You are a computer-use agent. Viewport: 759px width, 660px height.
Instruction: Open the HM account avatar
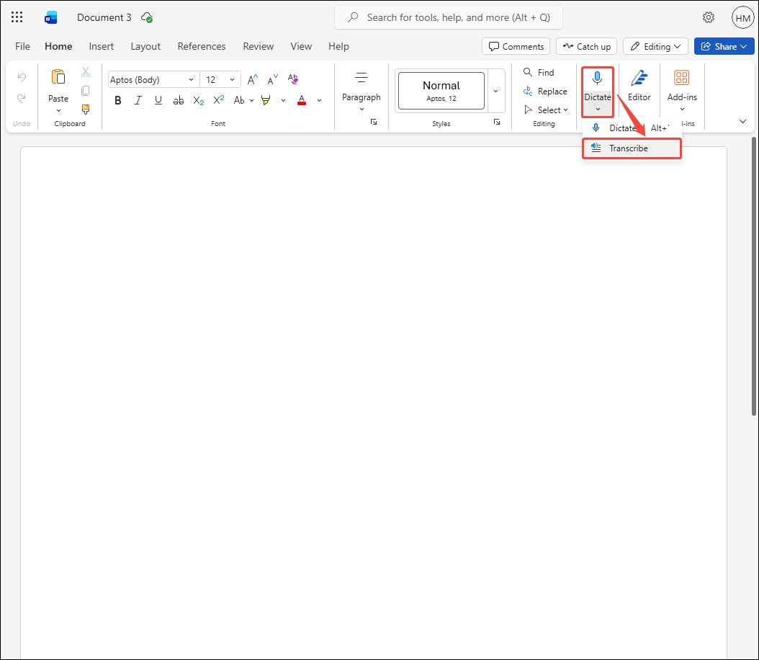point(742,18)
